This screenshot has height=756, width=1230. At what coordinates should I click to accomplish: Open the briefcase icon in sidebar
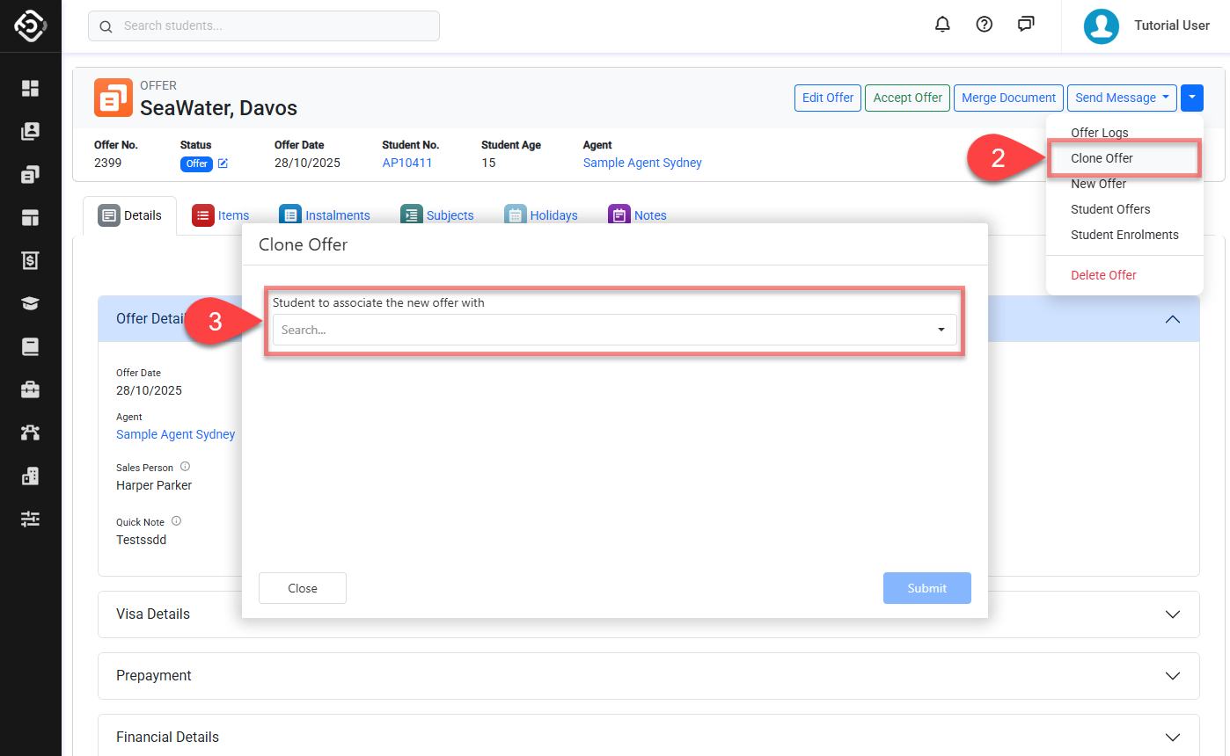[31, 389]
